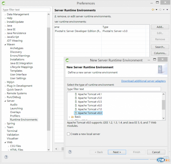171x164 pixels.
Task: Click the forward navigation arrow in Preferences
Action: coord(160,10)
